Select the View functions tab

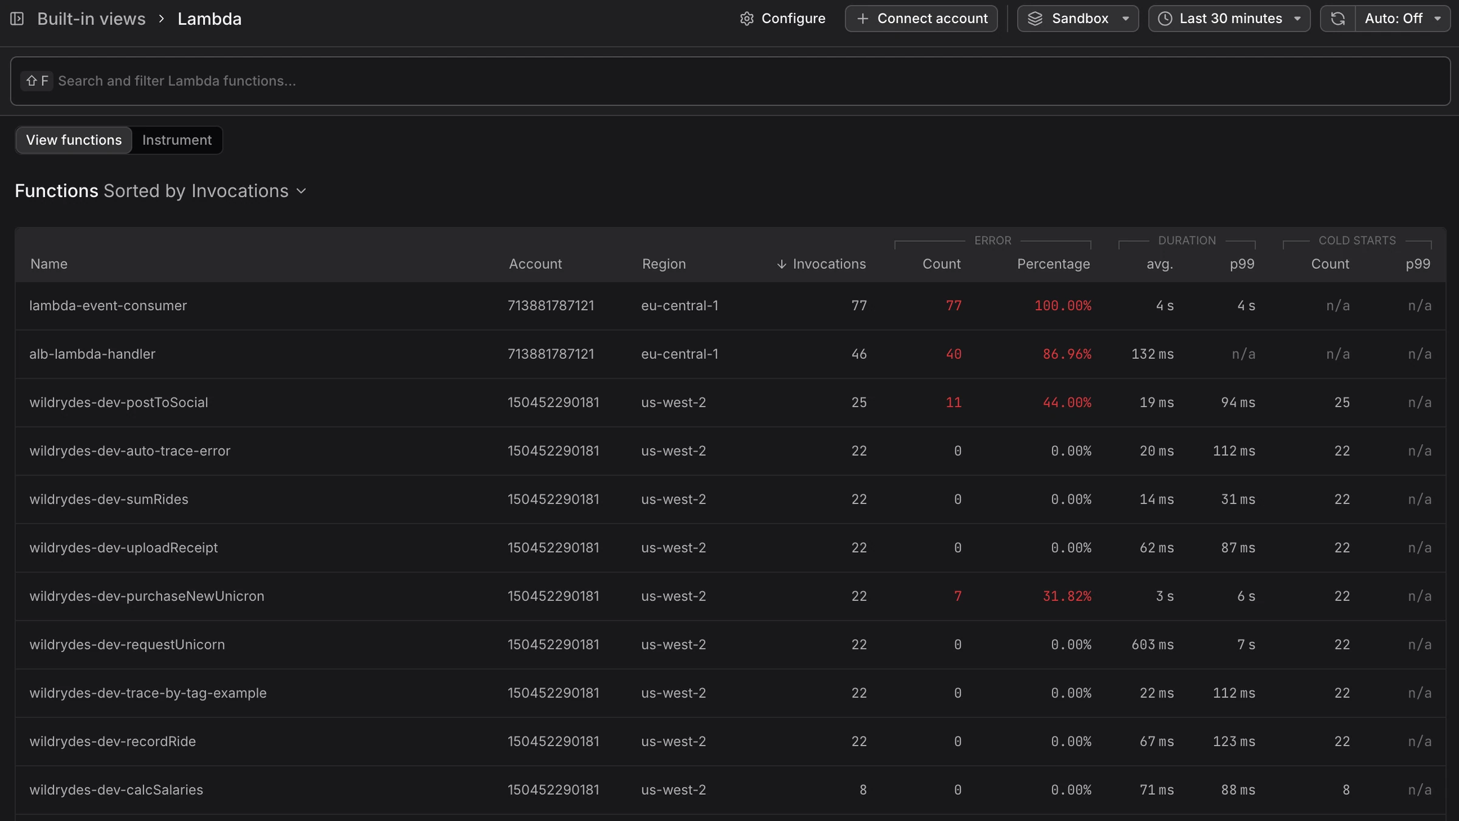(x=74, y=140)
